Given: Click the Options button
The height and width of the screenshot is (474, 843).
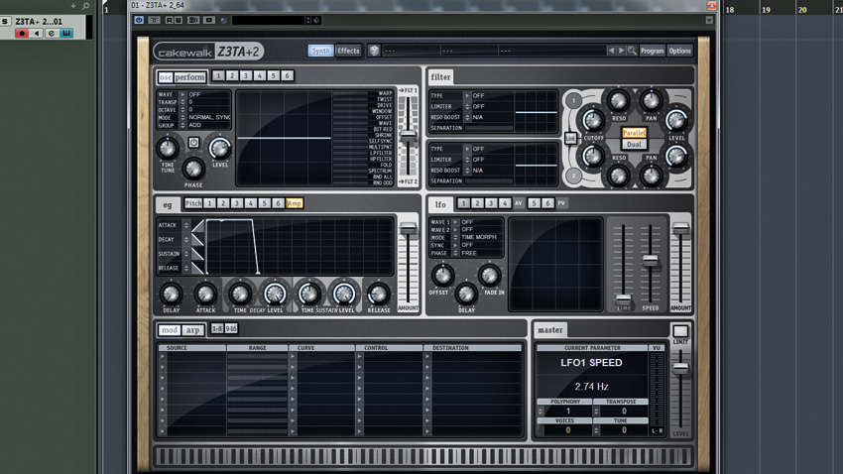Looking at the screenshot, I should (679, 51).
